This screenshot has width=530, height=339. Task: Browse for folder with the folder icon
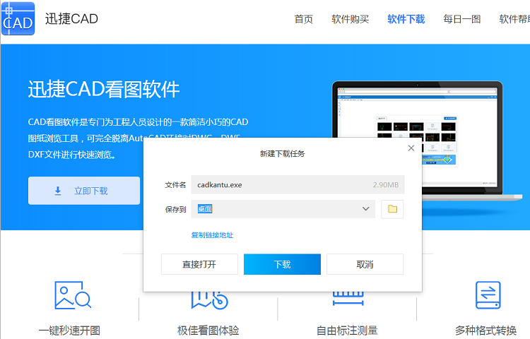[392, 209]
